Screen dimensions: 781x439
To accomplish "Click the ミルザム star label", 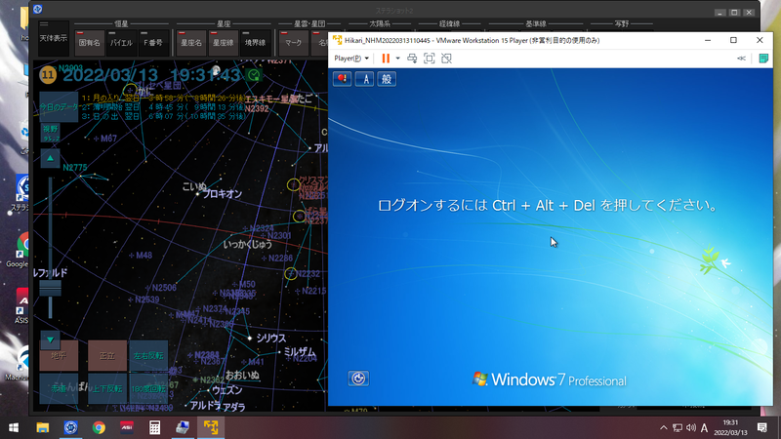I will (x=300, y=352).
